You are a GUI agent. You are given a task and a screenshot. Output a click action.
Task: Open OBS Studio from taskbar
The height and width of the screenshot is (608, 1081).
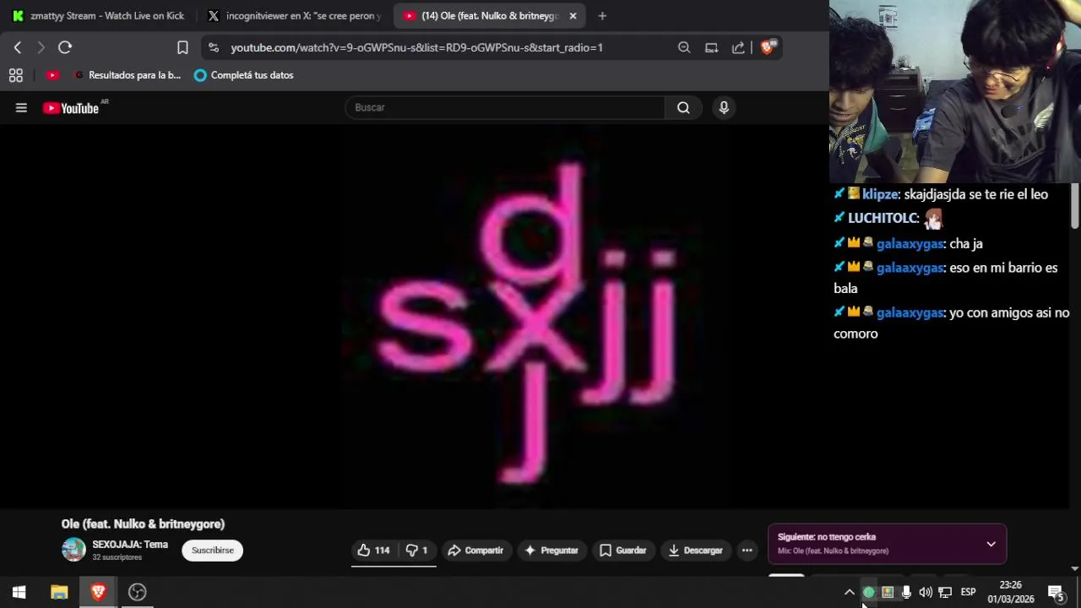point(137,592)
